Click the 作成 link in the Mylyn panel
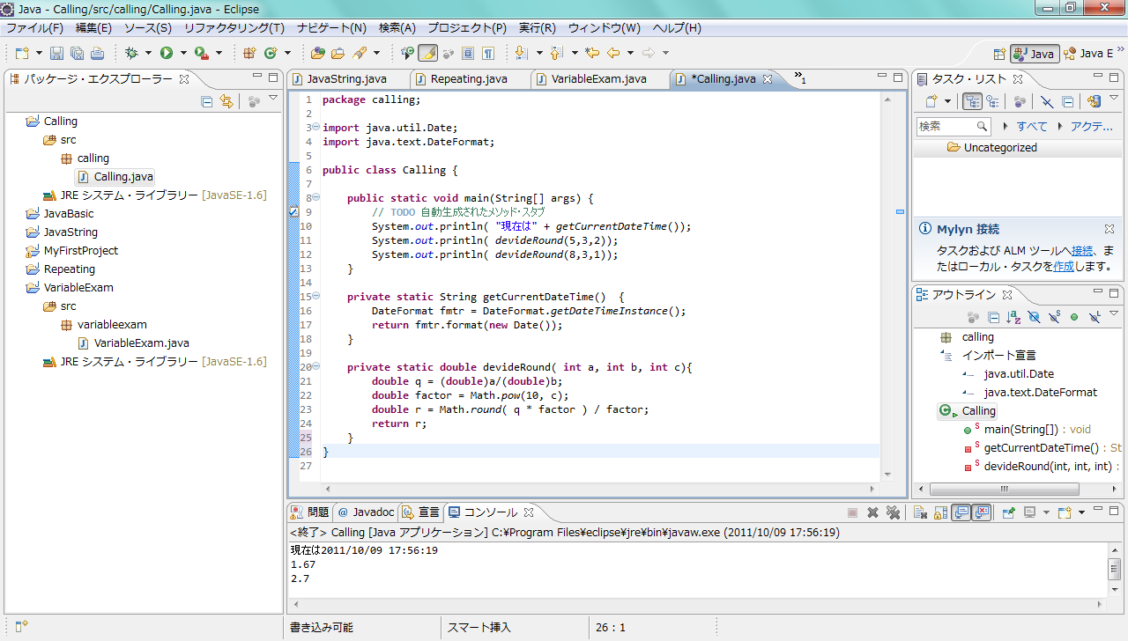The width and height of the screenshot is (1128, 641). pos(1064,266)
